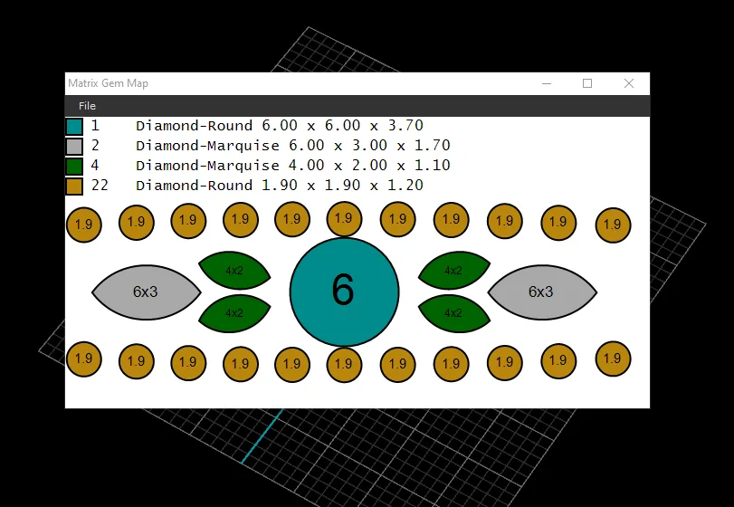This screenshot has width=734, height=507.
Task: Click the first 1.9 gem in the bottom row
Action: click(84, 359)
